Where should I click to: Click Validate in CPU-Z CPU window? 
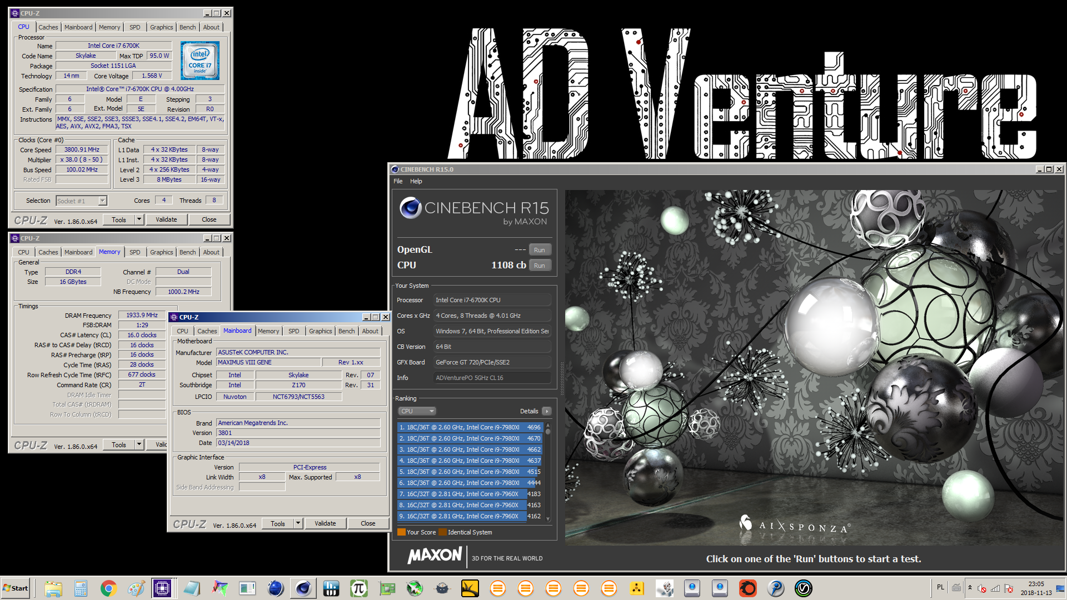click(x=166, y=219)
